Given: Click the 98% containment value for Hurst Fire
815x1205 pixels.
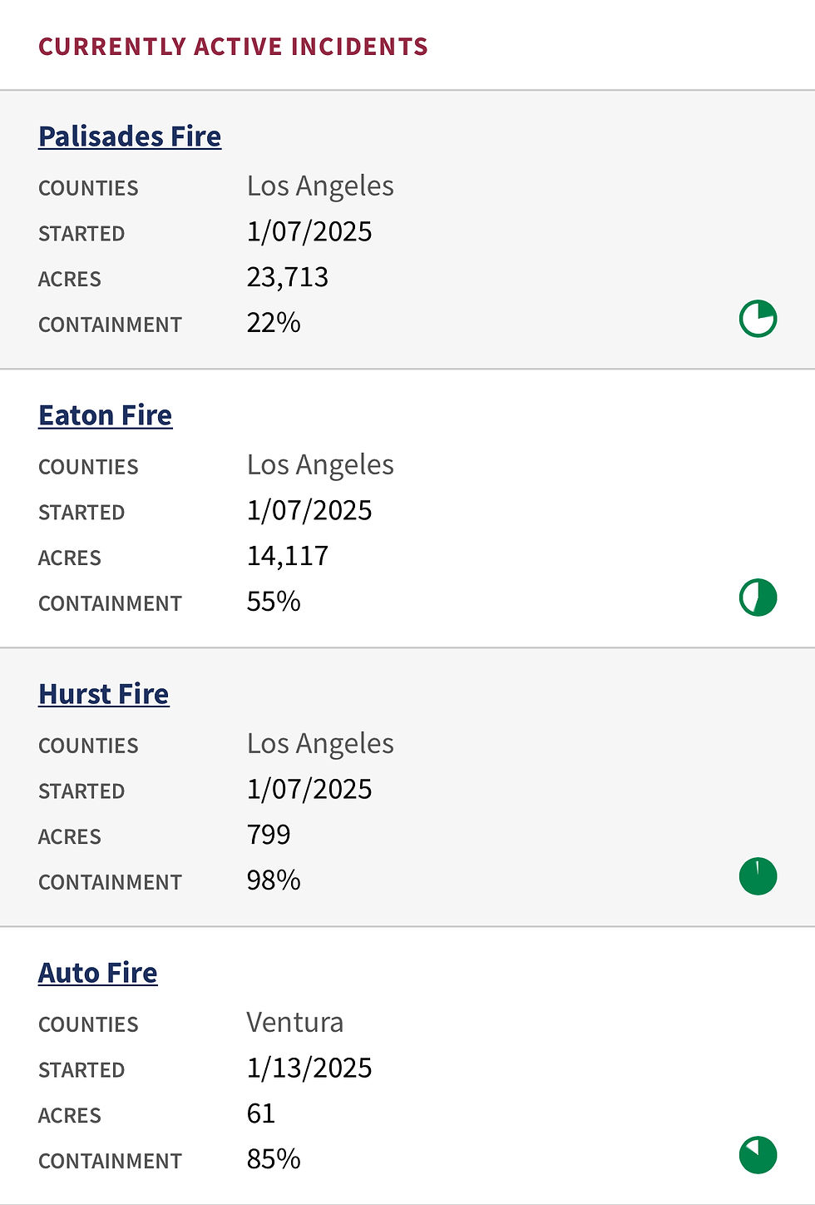Looking at the screenshot, I should [x=274, y=880].
